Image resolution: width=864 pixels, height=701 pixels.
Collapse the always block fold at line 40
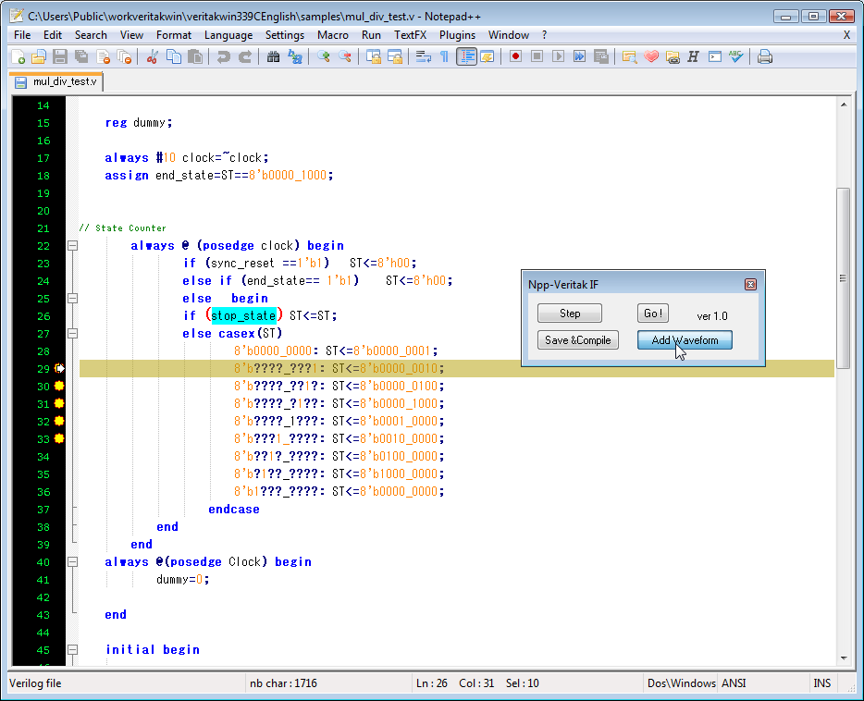72,562
